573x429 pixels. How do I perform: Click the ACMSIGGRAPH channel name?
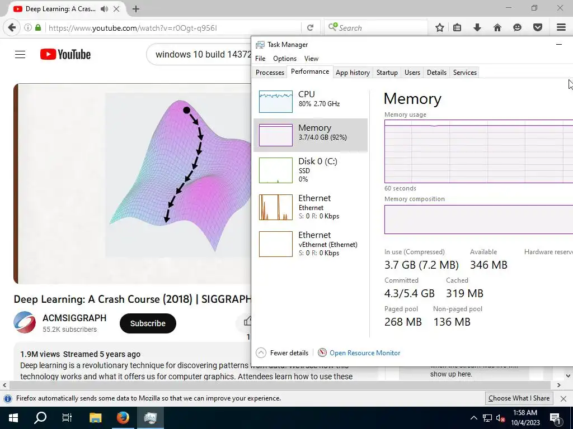74,318
